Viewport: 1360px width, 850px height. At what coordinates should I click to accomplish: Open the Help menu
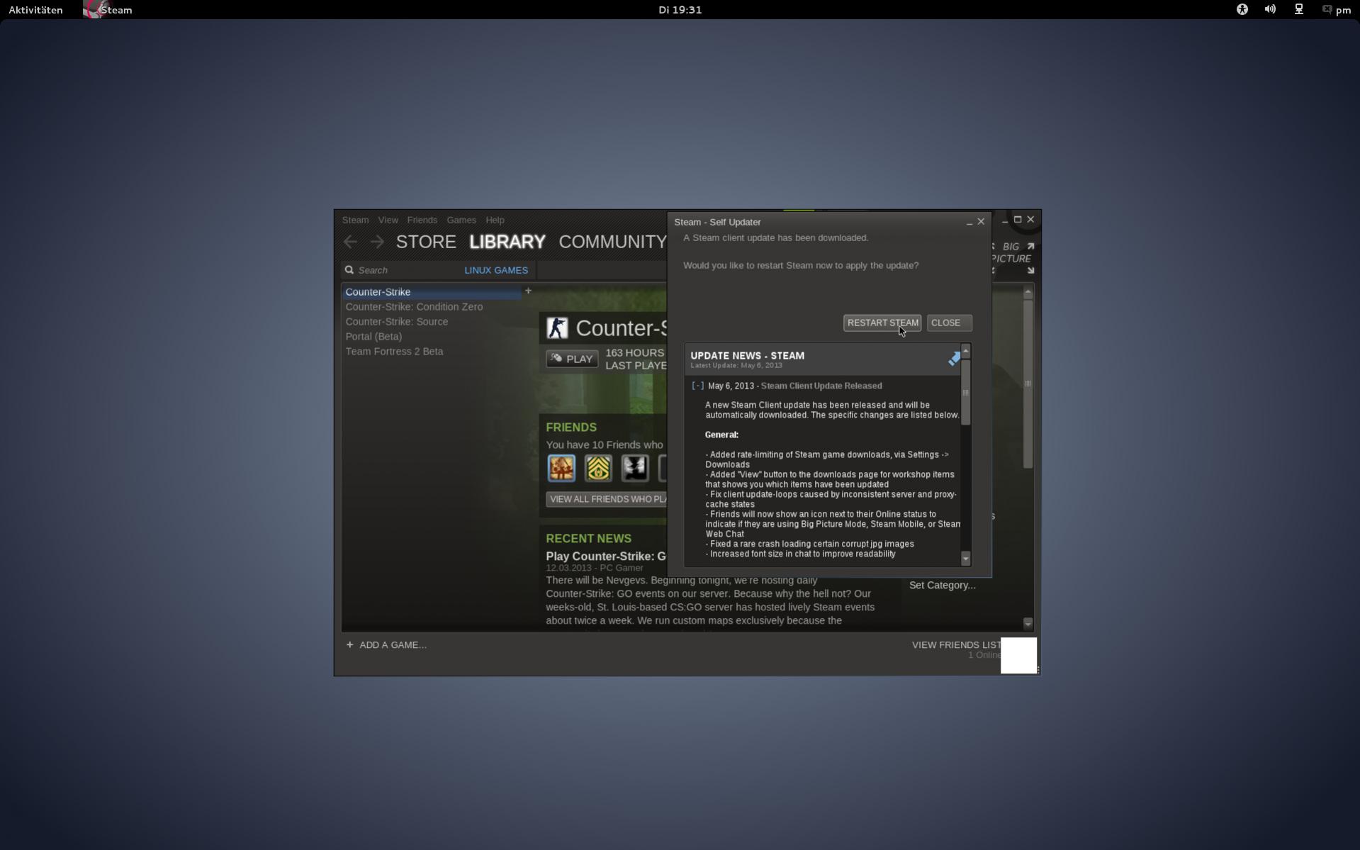click(x=495, y=220)
